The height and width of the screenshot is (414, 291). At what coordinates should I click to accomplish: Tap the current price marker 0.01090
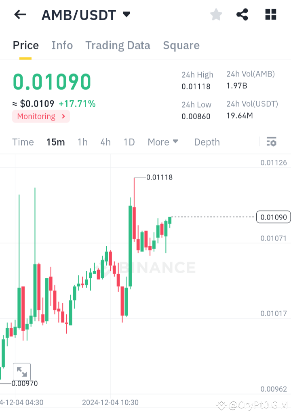tap(273, 217)
